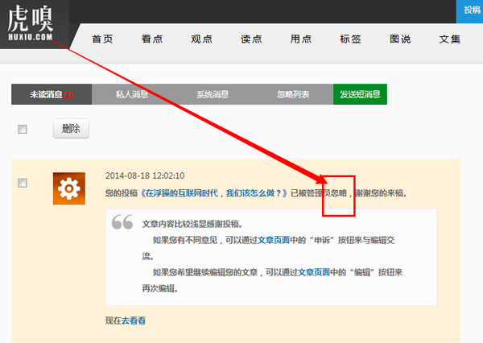The height and width of the screenshot is (343, 483).
Task: Open the 标签 tags menu item
Action: coord(351,39)
